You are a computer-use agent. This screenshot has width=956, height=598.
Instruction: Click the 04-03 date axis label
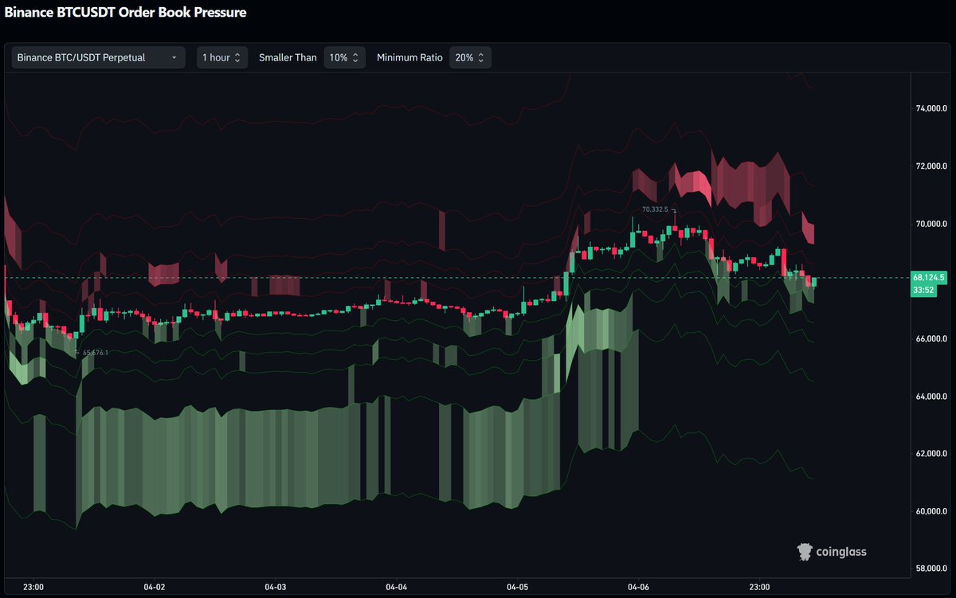click(x=275, y=587)
